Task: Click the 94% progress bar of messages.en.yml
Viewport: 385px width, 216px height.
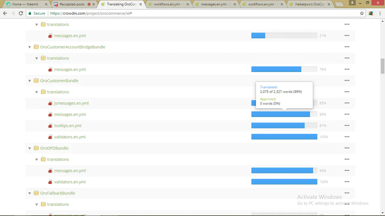Action: click(x=284, y=170)
